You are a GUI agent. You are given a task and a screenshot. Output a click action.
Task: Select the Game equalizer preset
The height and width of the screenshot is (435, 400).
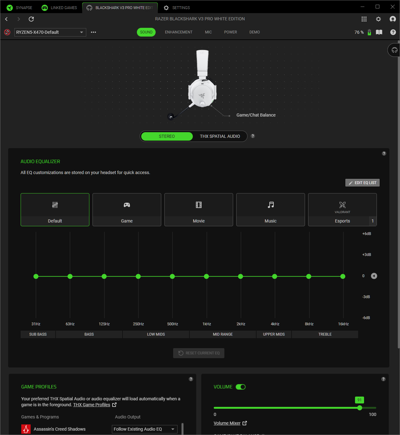click(x=127, y=209)
